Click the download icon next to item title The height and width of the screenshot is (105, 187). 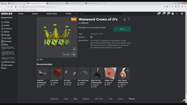coord(125,19)
